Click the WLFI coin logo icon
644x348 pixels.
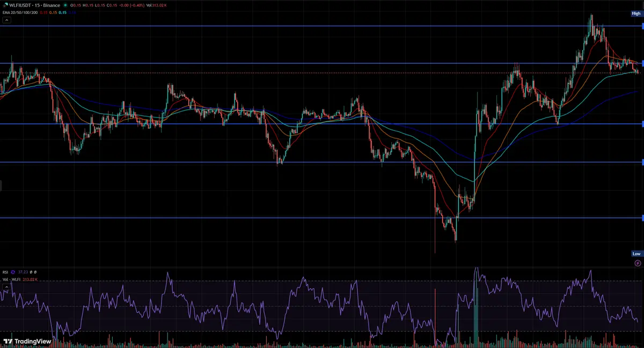tap(5, 5)
